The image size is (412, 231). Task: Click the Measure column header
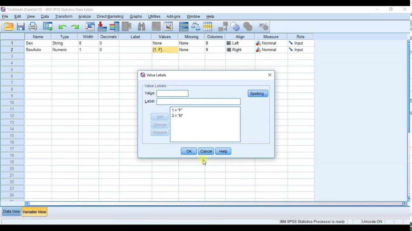click(x=271, y=37)
